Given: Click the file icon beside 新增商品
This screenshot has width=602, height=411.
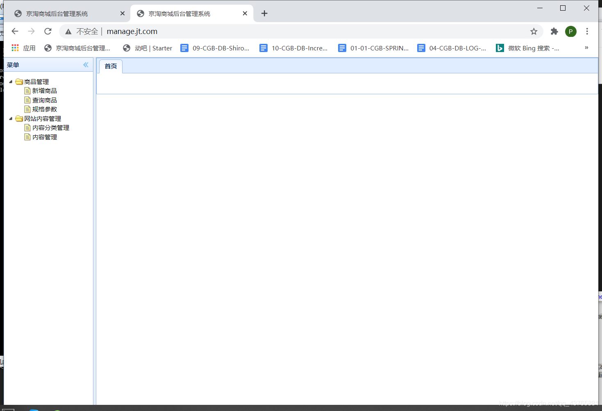Looking at the screenshot, I should coord(27,91).
